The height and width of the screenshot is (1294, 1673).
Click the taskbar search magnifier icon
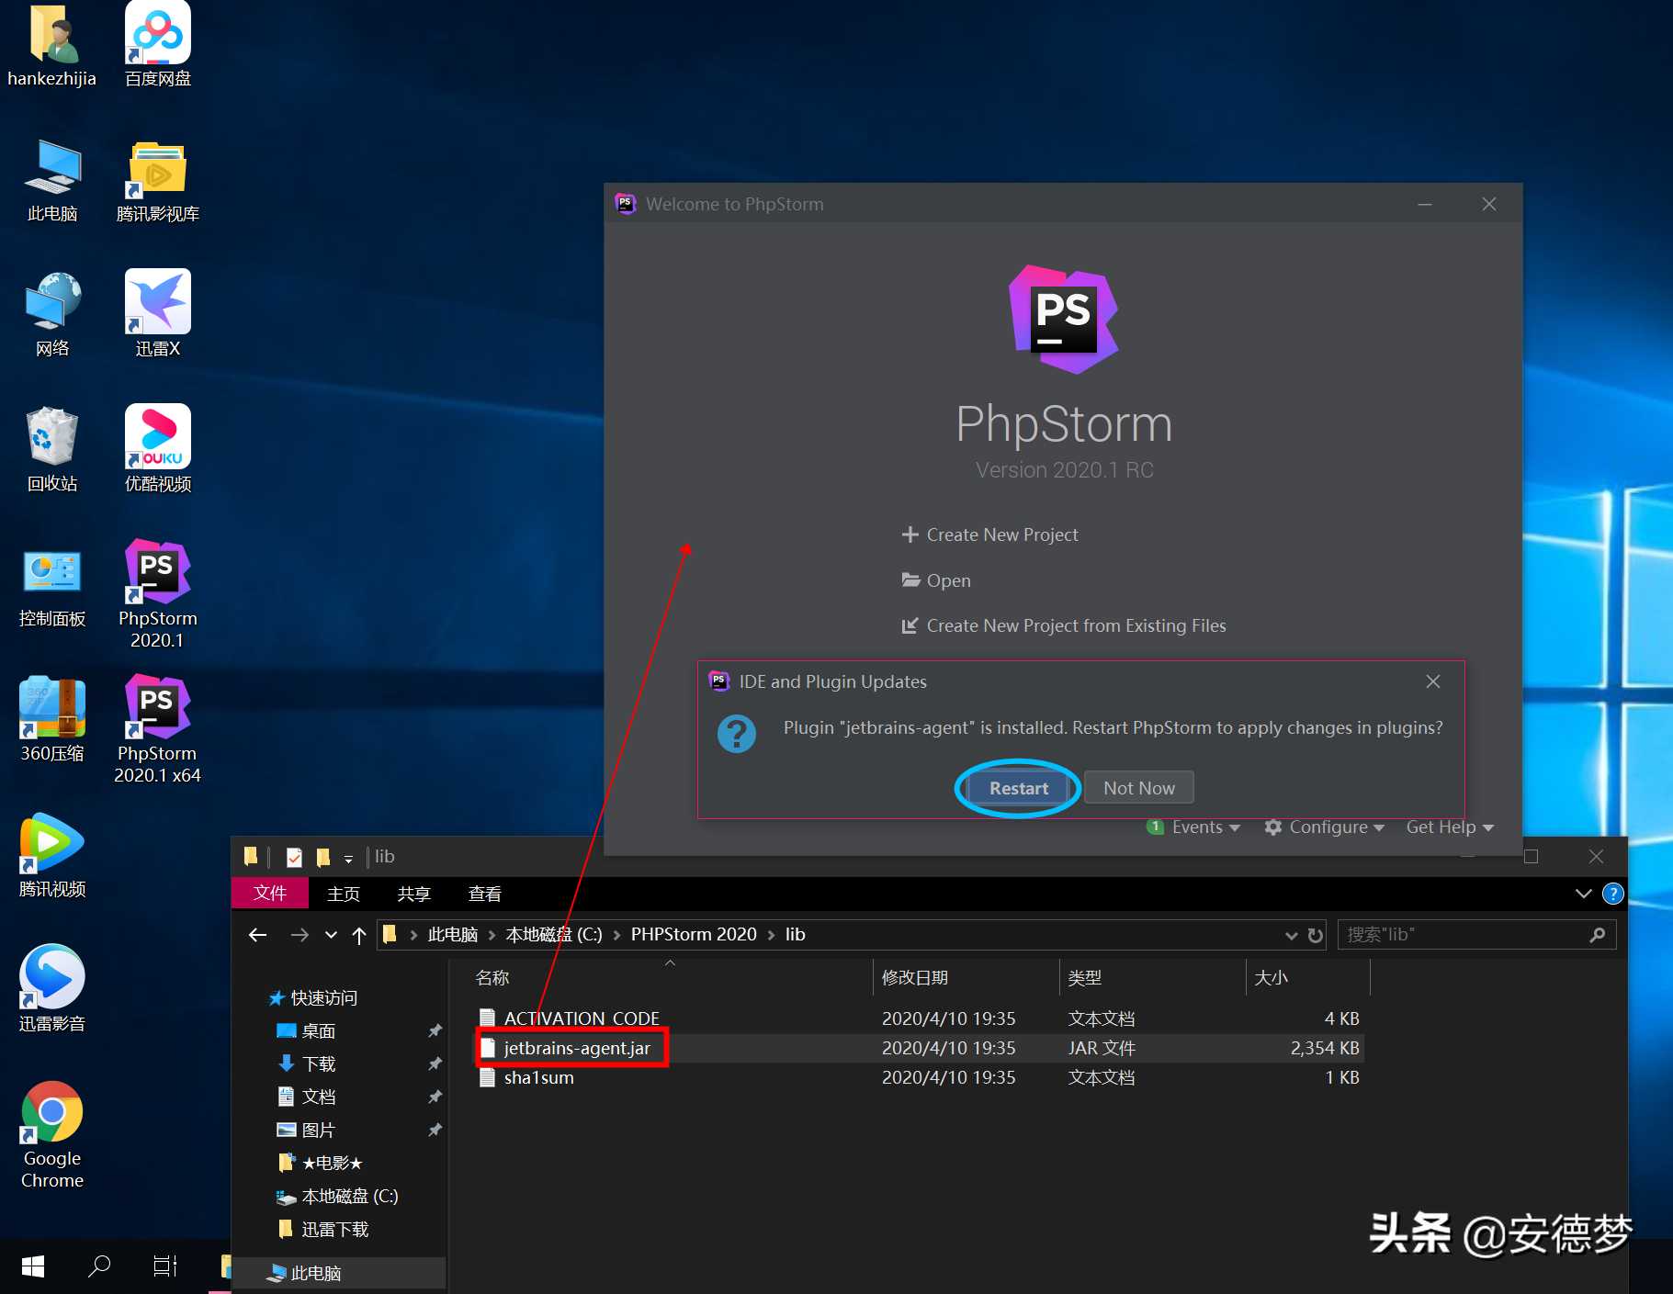click(x=99, y=1266)
